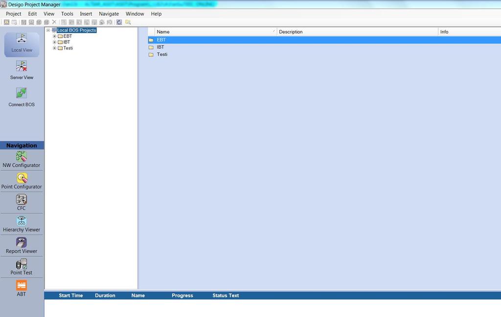The image size is (501, 317).
Task: Expand the Testi tree folder
Action: click(x=54, y=48)
